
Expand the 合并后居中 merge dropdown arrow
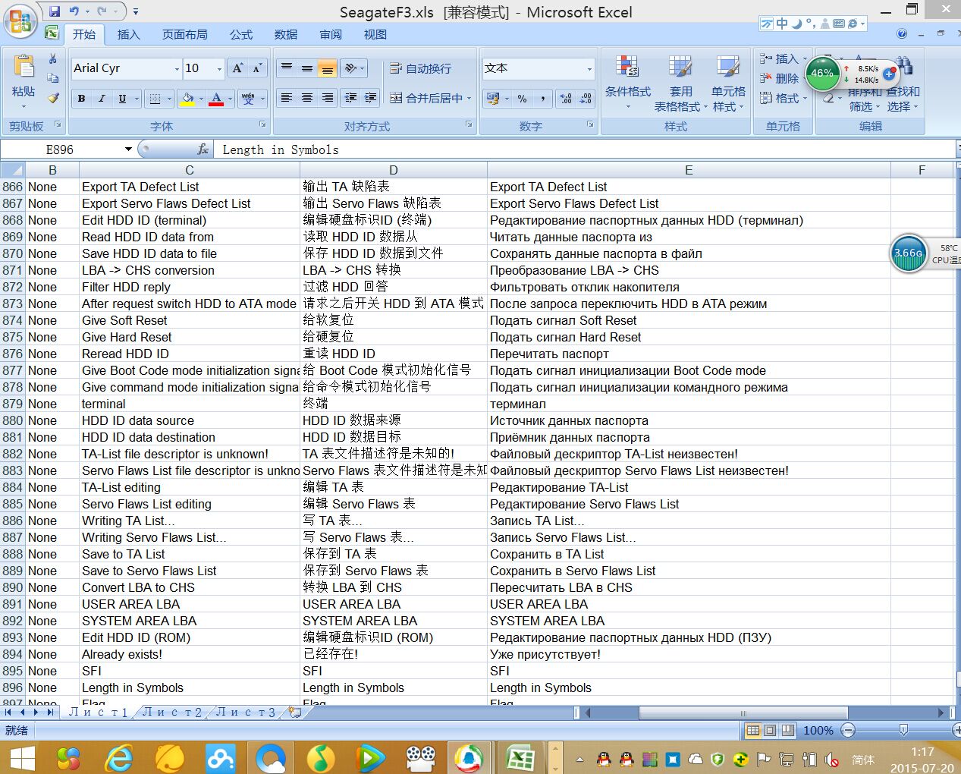coord(469,98)
